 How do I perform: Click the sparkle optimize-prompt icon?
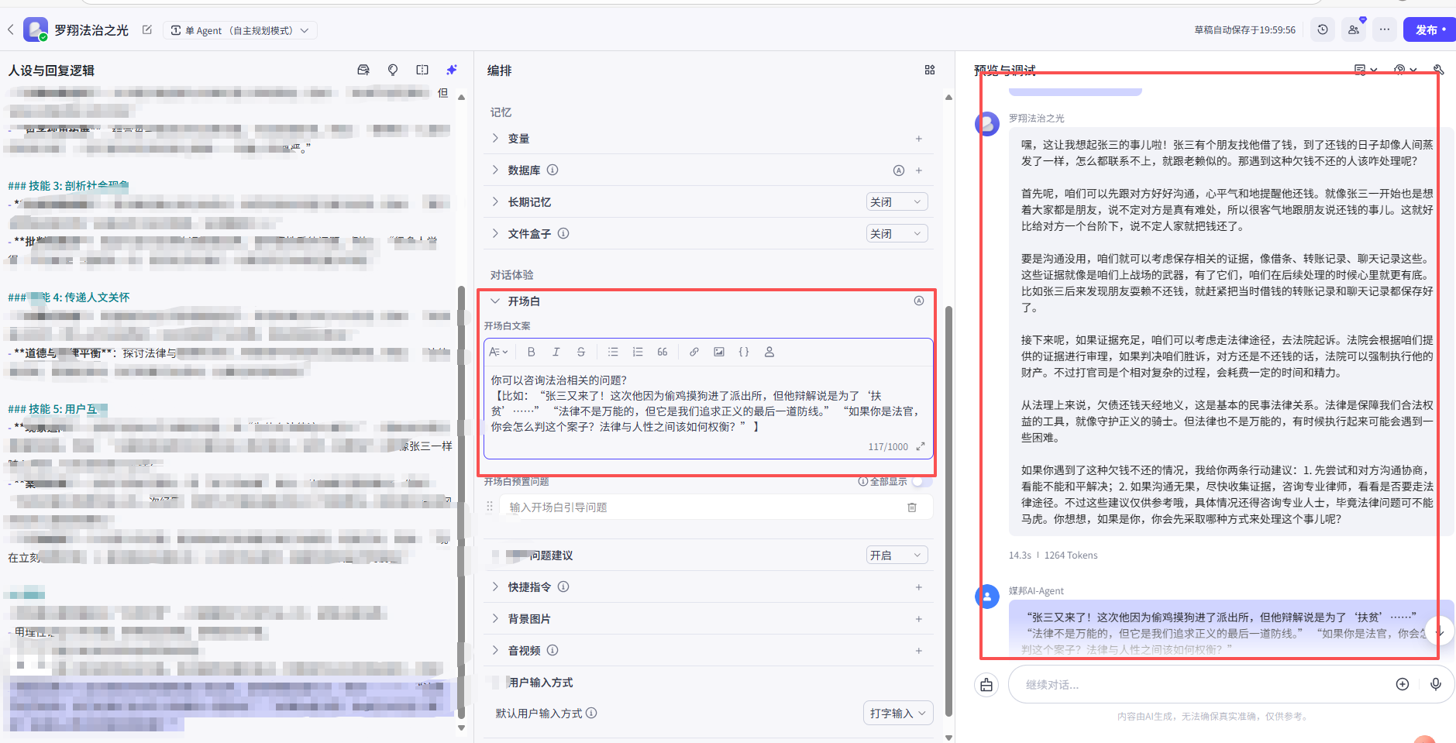click(452, 70)
